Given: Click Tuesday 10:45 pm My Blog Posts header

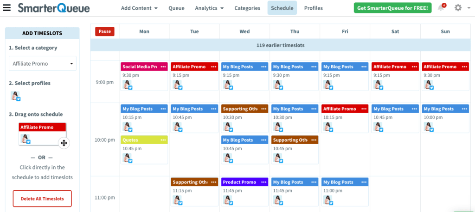Looking at the screenshot, I should (194, 109).
